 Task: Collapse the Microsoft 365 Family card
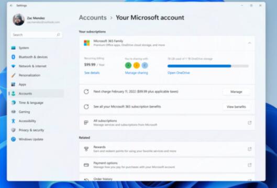(249, 43)
